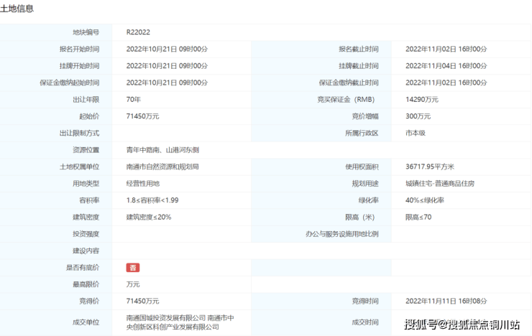Image resolution: width=532 pixels, height=336 pixels.
Task: Click the "土地信息" section heading
Action: (17, 9)
